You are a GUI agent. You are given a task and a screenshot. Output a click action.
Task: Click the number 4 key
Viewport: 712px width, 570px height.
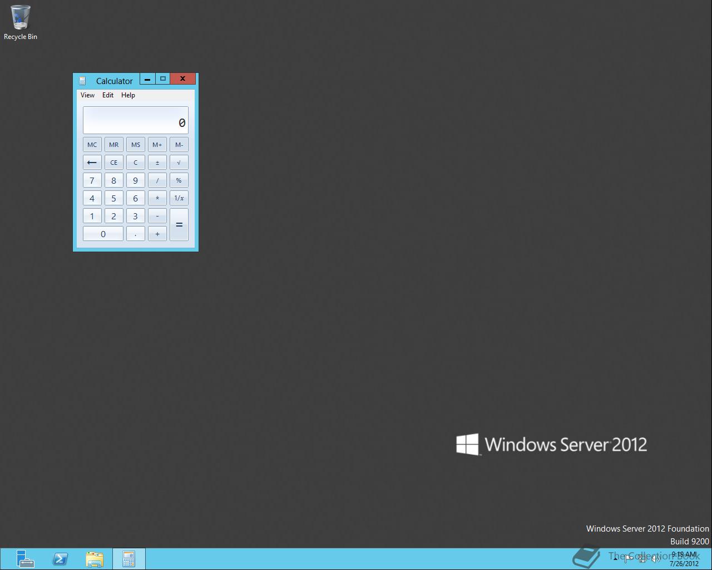[92, 198]
